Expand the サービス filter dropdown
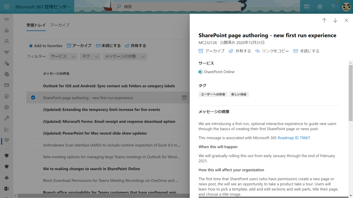 [63, 56]
